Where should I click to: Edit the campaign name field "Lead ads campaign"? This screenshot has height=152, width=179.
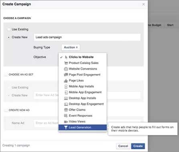(x=87, y=37)
